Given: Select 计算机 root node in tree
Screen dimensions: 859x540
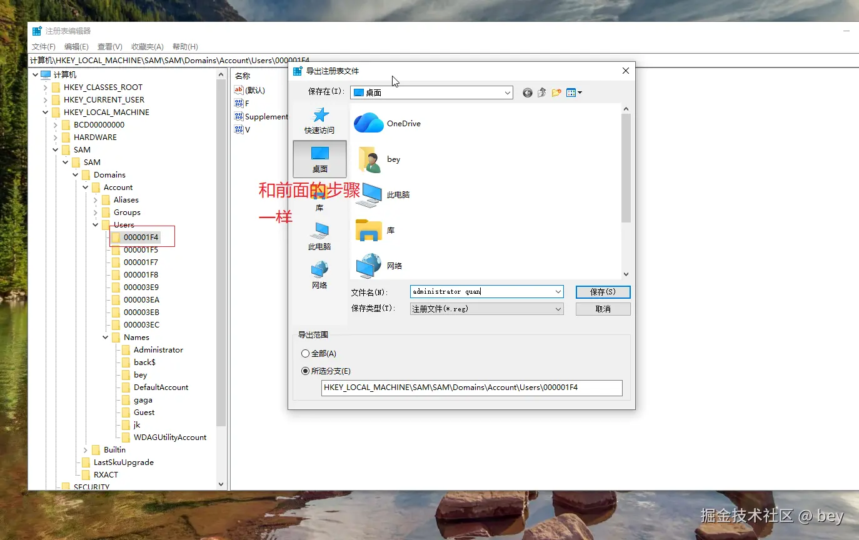Looking at the screenshot, I should point(59,74).
